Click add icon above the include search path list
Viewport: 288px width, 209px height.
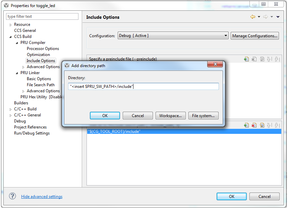click(246, 125)
